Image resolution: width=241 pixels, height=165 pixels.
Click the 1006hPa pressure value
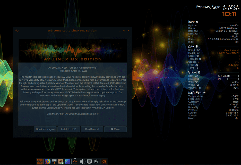pyautogui.click(x=234, y=110)
